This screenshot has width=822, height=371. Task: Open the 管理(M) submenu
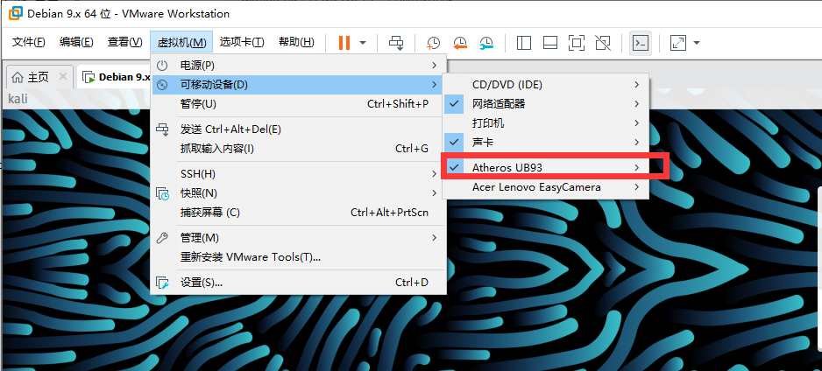pos(298,238)
